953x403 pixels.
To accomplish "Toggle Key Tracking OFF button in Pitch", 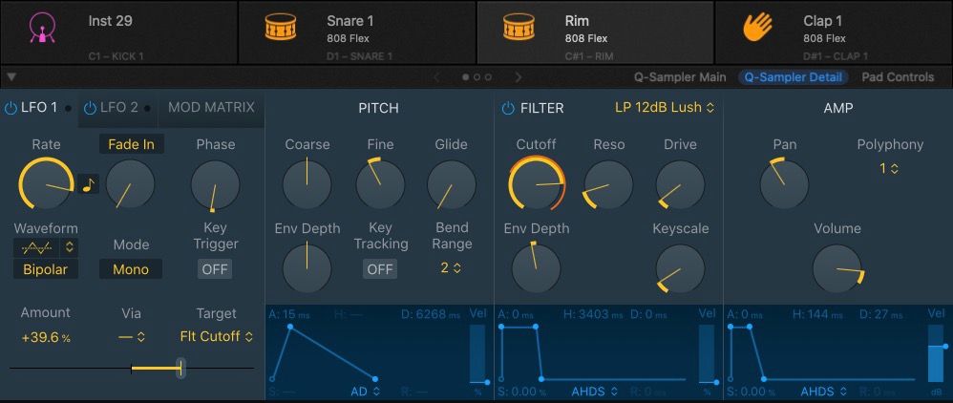I will click(380, 268).
